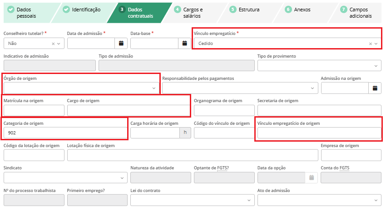This screenshot has width=386, height=212.
Task: Expand Vínculo empregatício dropdown
Action: point(376,44)
